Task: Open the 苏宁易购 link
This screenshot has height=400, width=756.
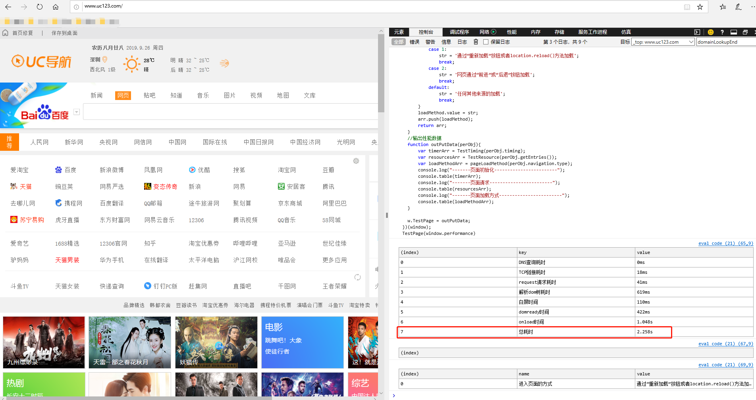Action: coord(27,220)
